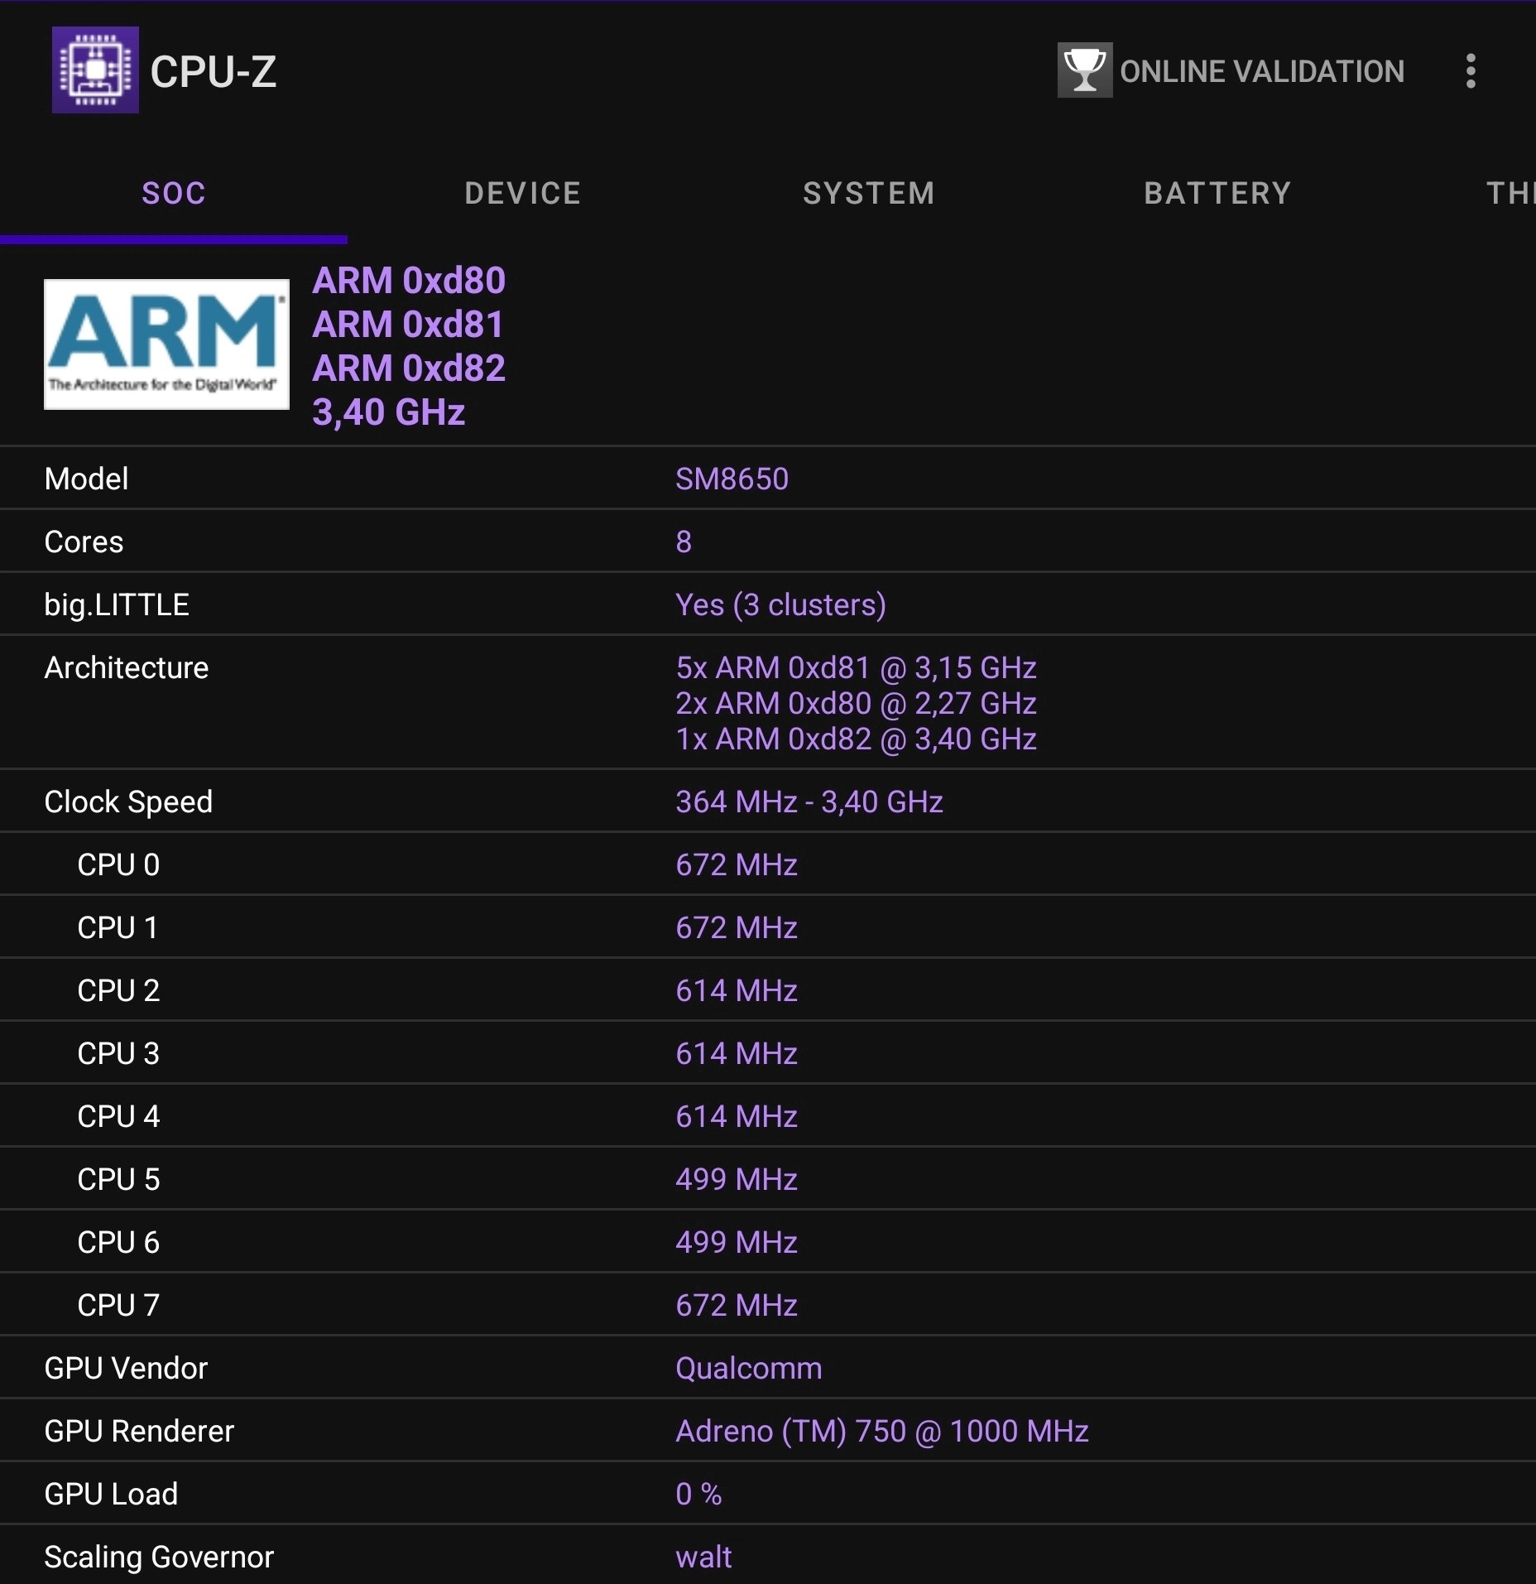The height and width of the screenshot is (1584, 1536).
Task: Switch to the partially visible THERMAL tab
Action: click(x=1514, y=193)
